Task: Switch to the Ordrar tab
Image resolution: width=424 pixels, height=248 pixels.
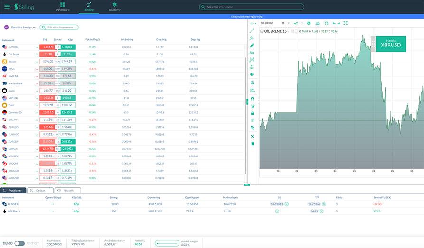Action: [x=40, y=191]
